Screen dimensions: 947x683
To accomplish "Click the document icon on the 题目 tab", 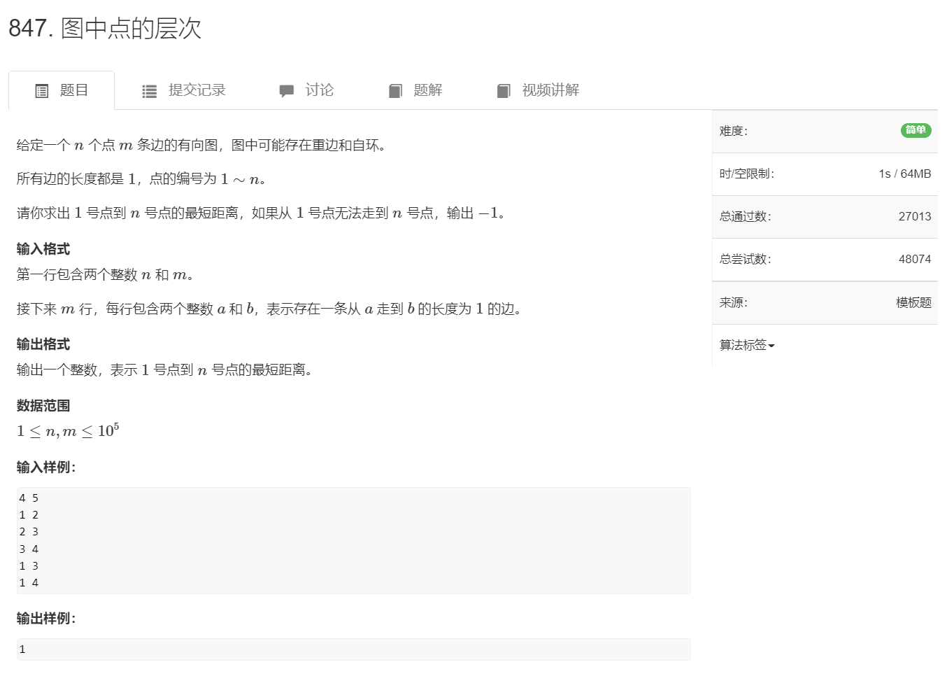I will pyautogui.click(x=42, y=90).
